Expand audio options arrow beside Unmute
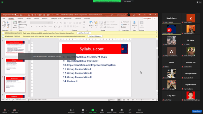 click(x=8, y=110)
